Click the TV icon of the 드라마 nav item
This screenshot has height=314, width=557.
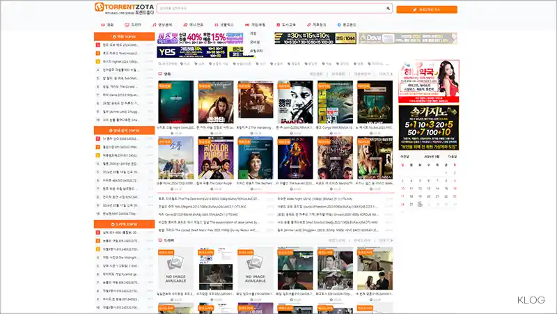[127, 25]
